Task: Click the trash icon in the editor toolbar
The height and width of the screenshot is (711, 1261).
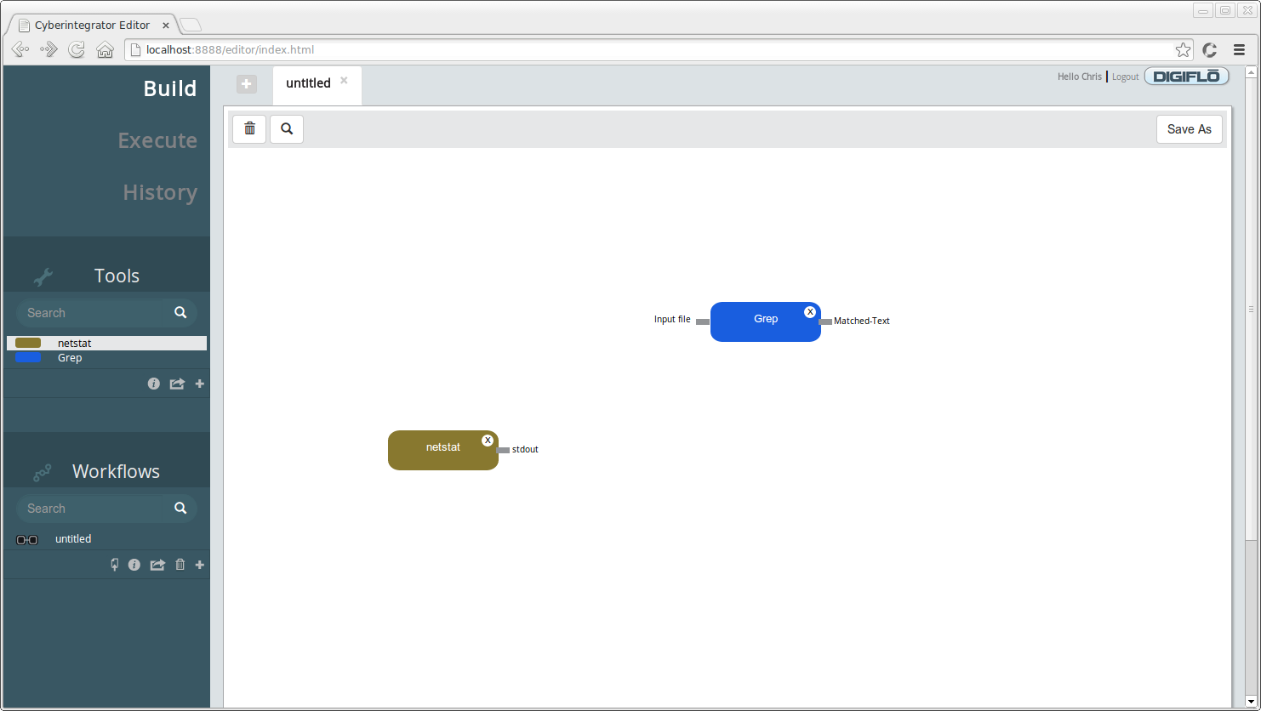Action: tap(249, 128)
